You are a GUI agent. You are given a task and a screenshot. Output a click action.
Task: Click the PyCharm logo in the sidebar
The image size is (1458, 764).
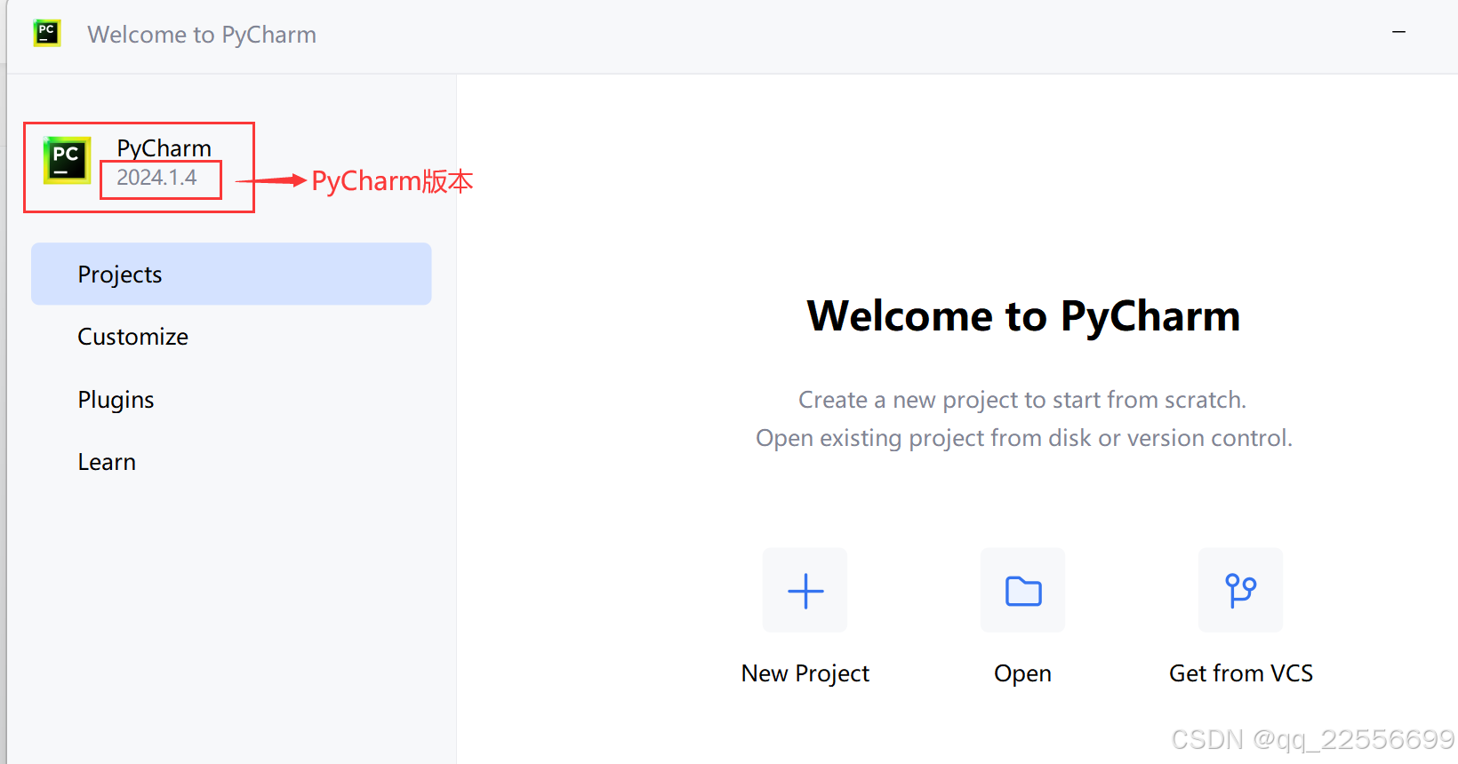(68, 160)
